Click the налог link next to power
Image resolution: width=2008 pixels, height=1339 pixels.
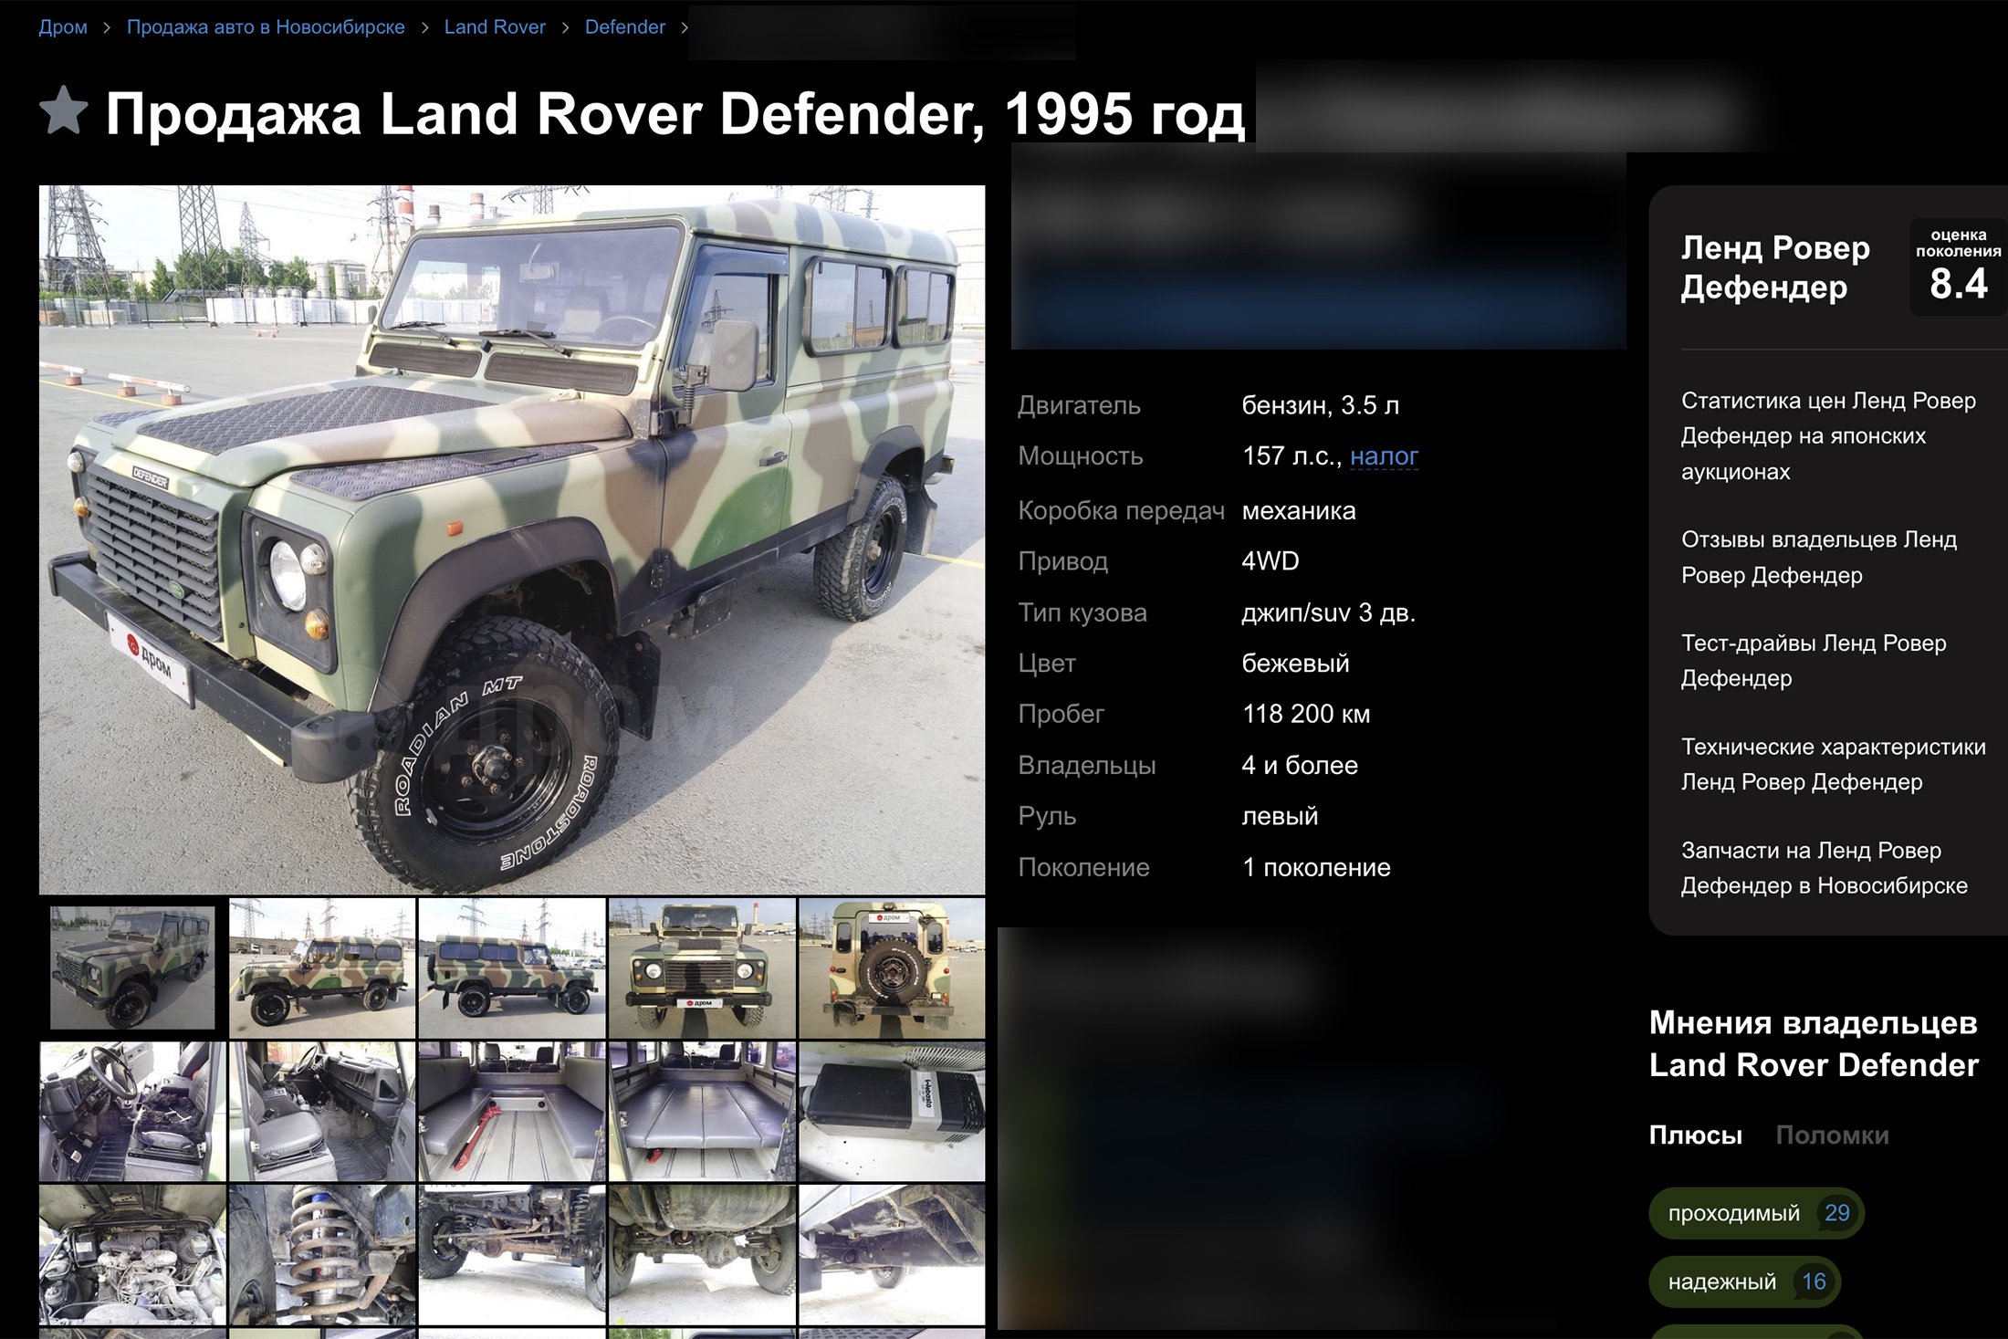tap(1384, 455)
